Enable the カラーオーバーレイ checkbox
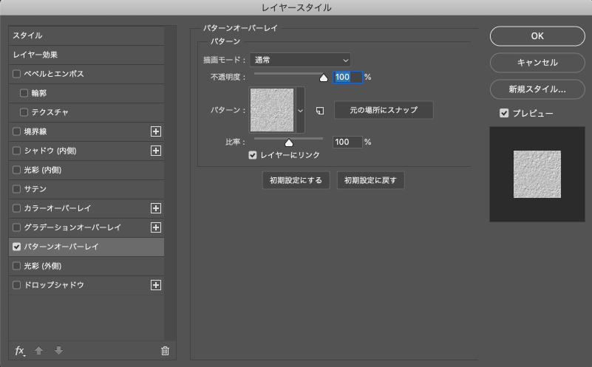 point(16,208)
